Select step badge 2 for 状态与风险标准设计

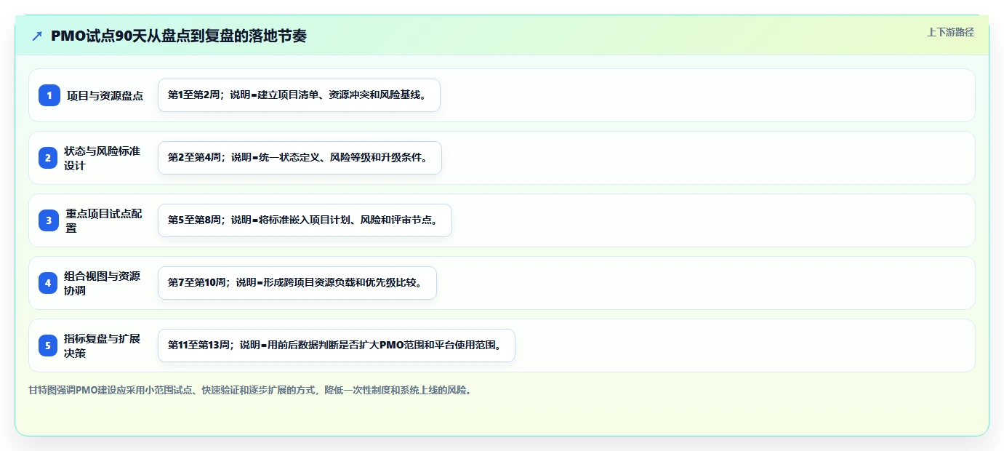[49, 158]
